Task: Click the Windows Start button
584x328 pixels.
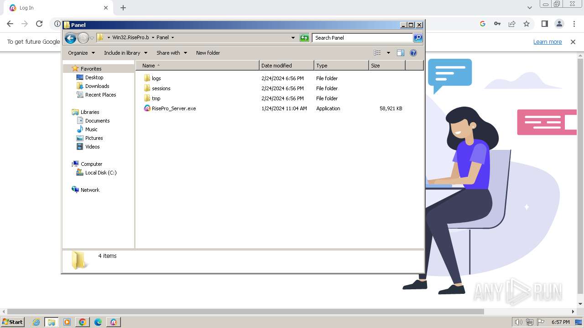Action: tap(12, 322)
